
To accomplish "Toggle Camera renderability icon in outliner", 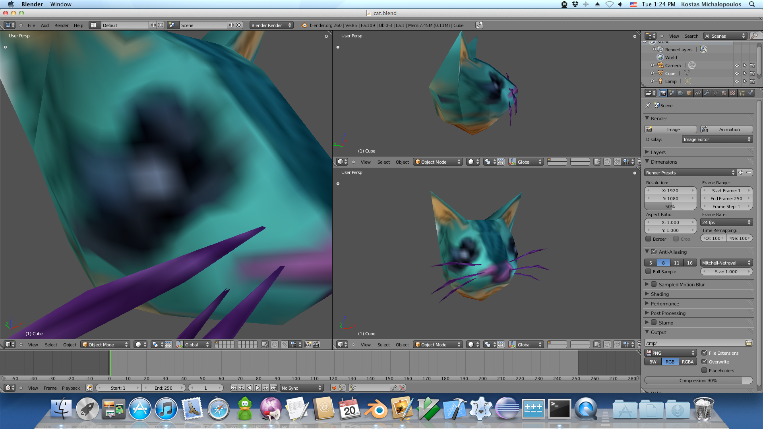I will click(x=752, y=65).
